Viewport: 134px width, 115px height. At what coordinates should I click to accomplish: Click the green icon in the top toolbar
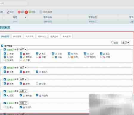click(x=30, y=12)
